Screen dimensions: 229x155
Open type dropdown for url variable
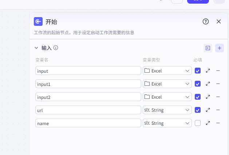167,110
